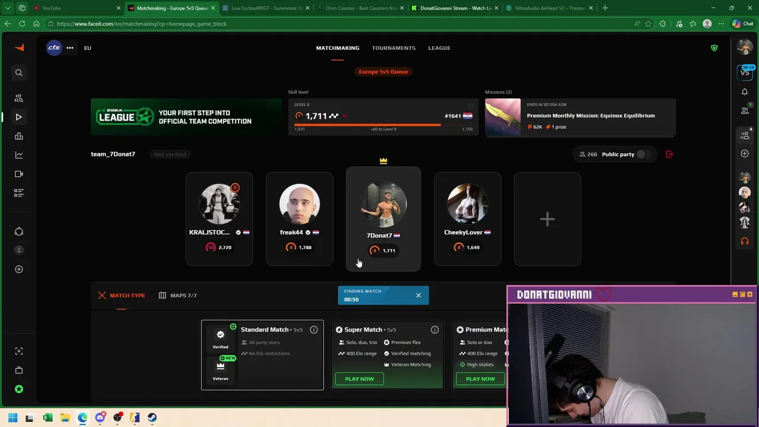Click the green anti-cheat shield icon
The width and height of the screenshot is (759, 427).
click(x=714, y=47)
